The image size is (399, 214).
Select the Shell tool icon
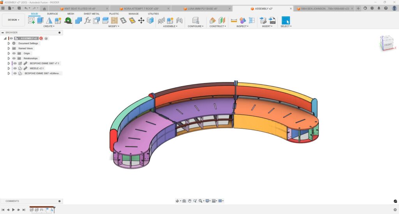coord(97,20)
